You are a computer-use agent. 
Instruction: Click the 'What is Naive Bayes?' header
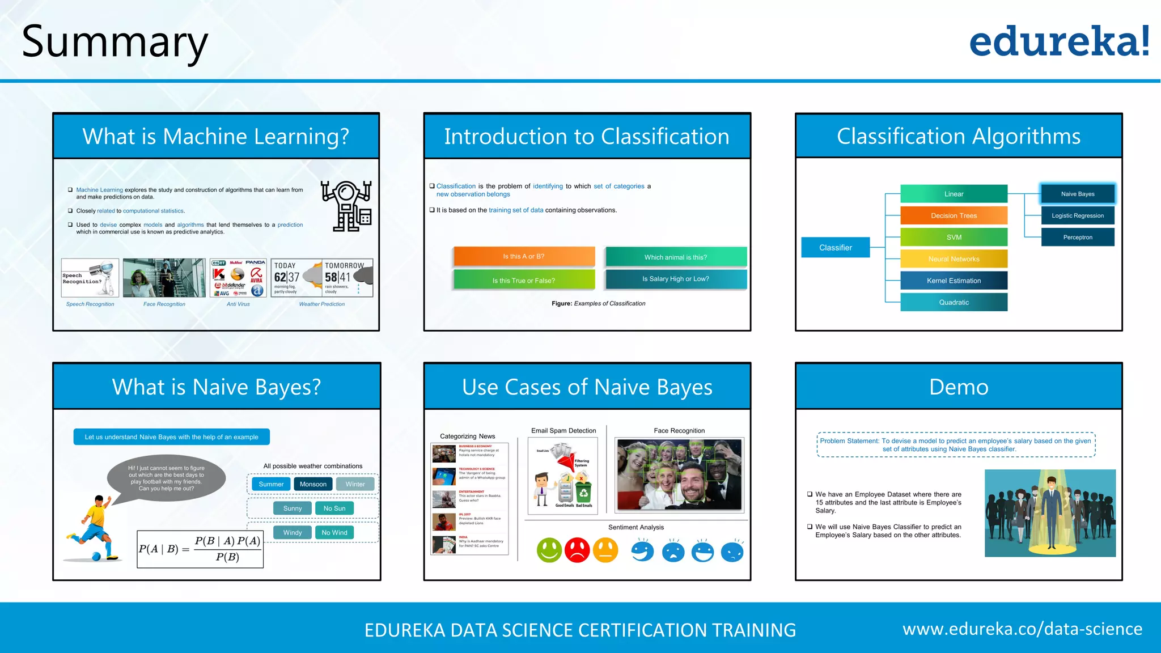217,387
